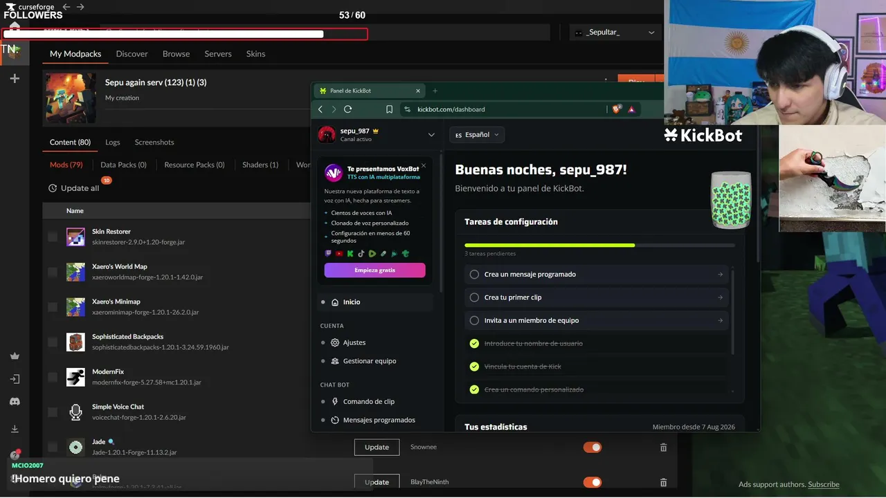The height and width of the screenshot is (498, 886).
Task: Click the Sepu again serv modpack thumbnail
Action: coord(71,98)
